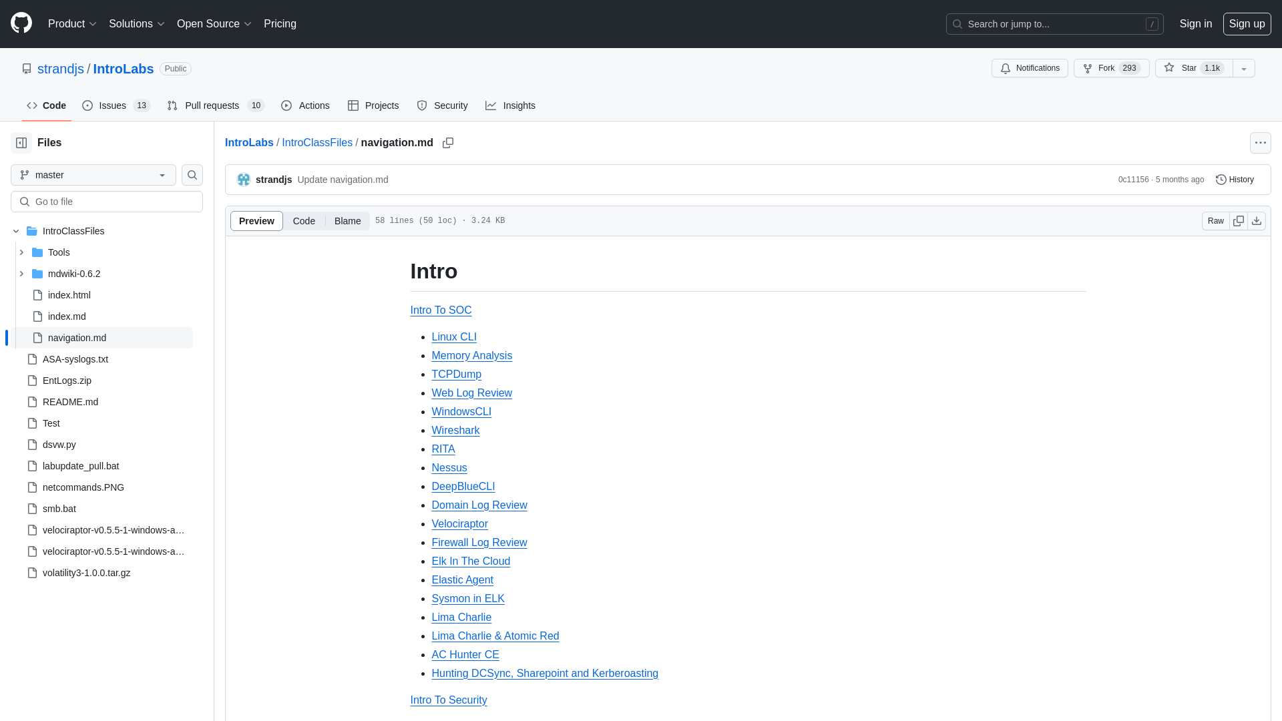Star the IntroLabs repository

click(x=1194, y=68)
